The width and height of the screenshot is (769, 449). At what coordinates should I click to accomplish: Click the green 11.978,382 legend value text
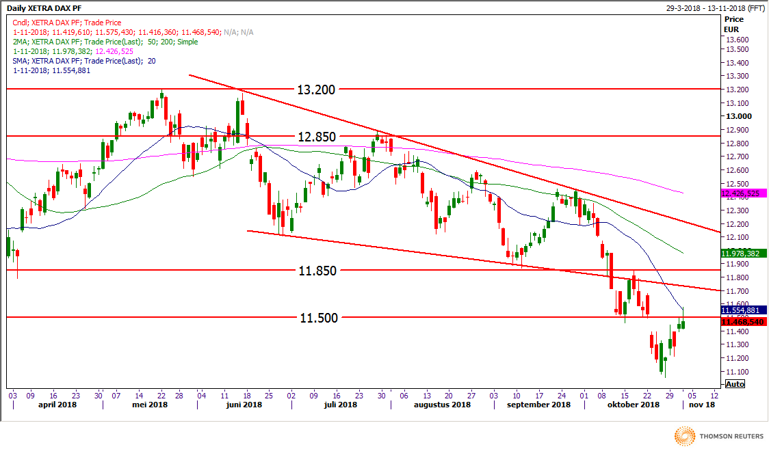point(72,51)
